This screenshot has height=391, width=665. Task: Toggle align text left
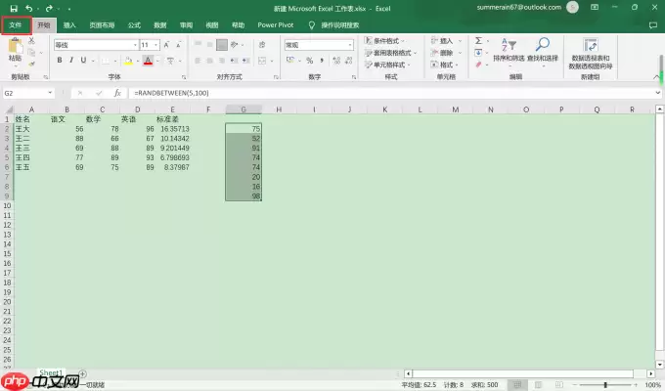198,61
